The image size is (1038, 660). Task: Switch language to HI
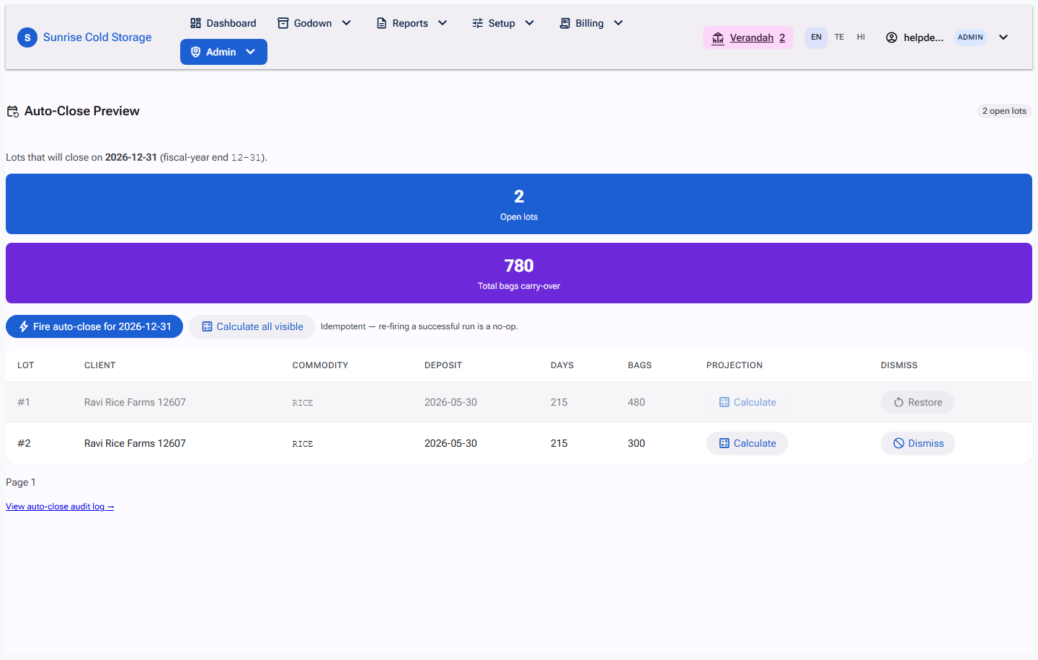point(861,37)
